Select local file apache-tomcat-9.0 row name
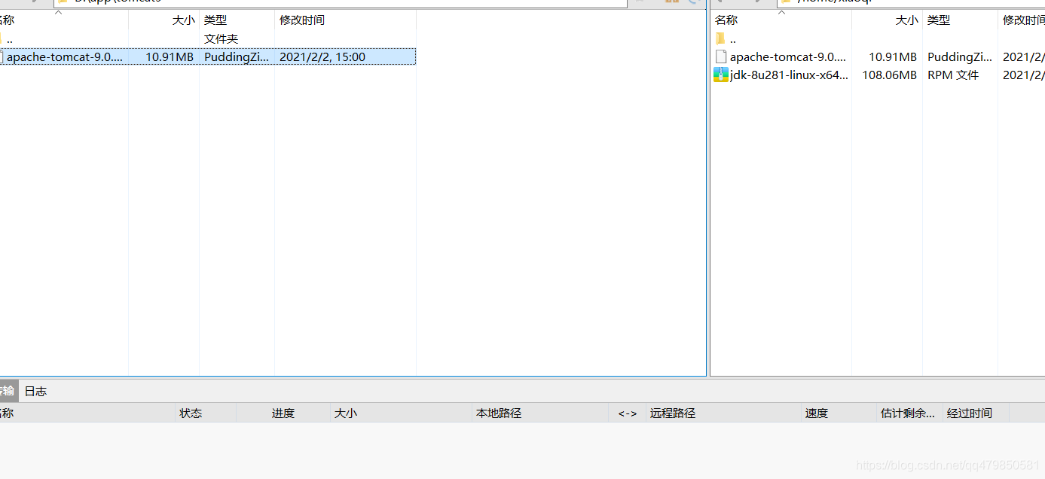The image size is (1045, 479). point(65,56)
